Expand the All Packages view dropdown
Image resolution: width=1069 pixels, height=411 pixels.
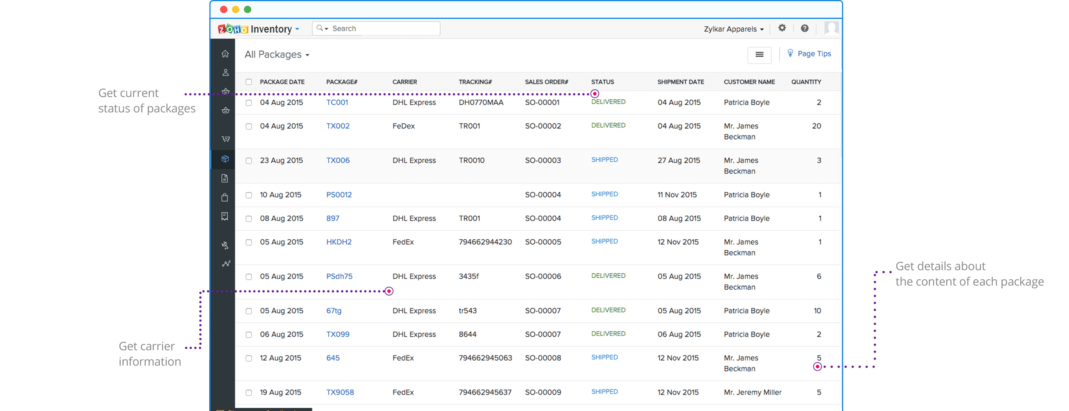pyautogui.click(x=277, y=55)
